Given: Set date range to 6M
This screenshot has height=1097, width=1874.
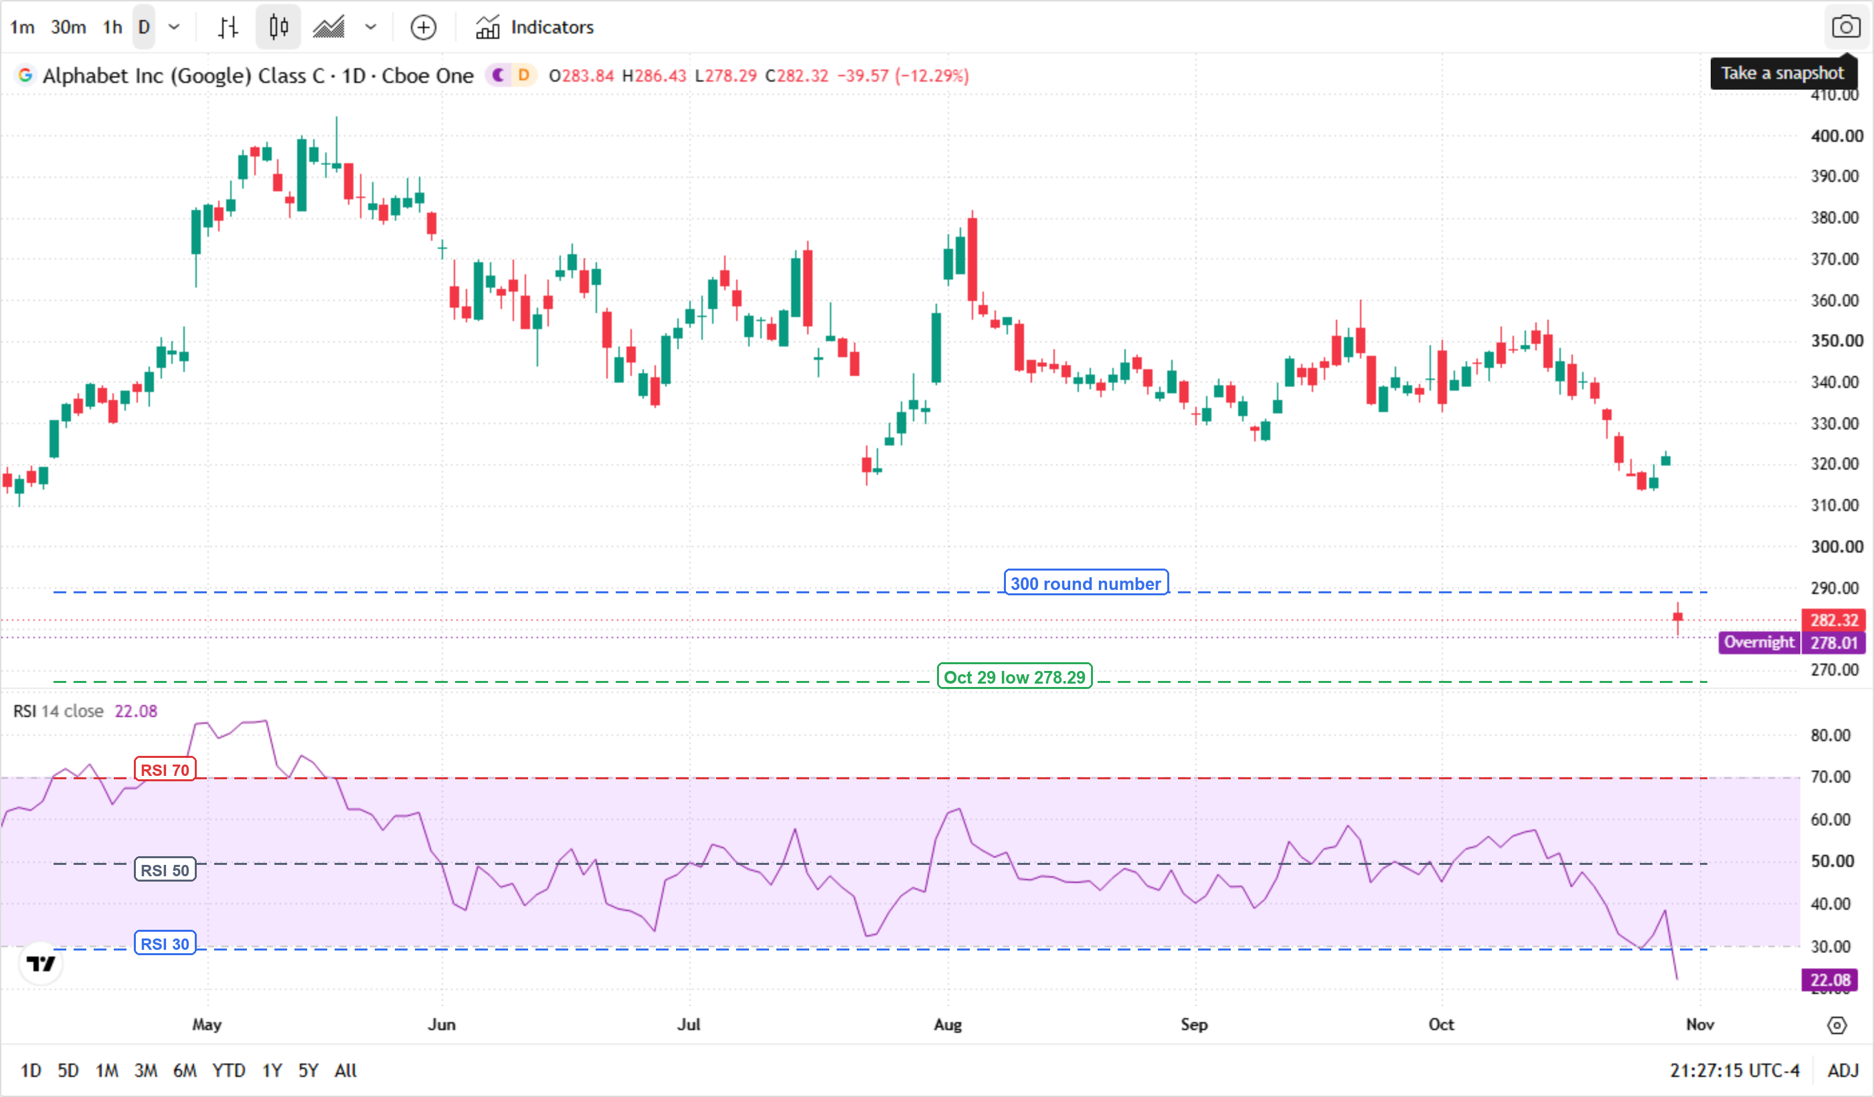Looking at the screenshot, I should point(185,1071).
